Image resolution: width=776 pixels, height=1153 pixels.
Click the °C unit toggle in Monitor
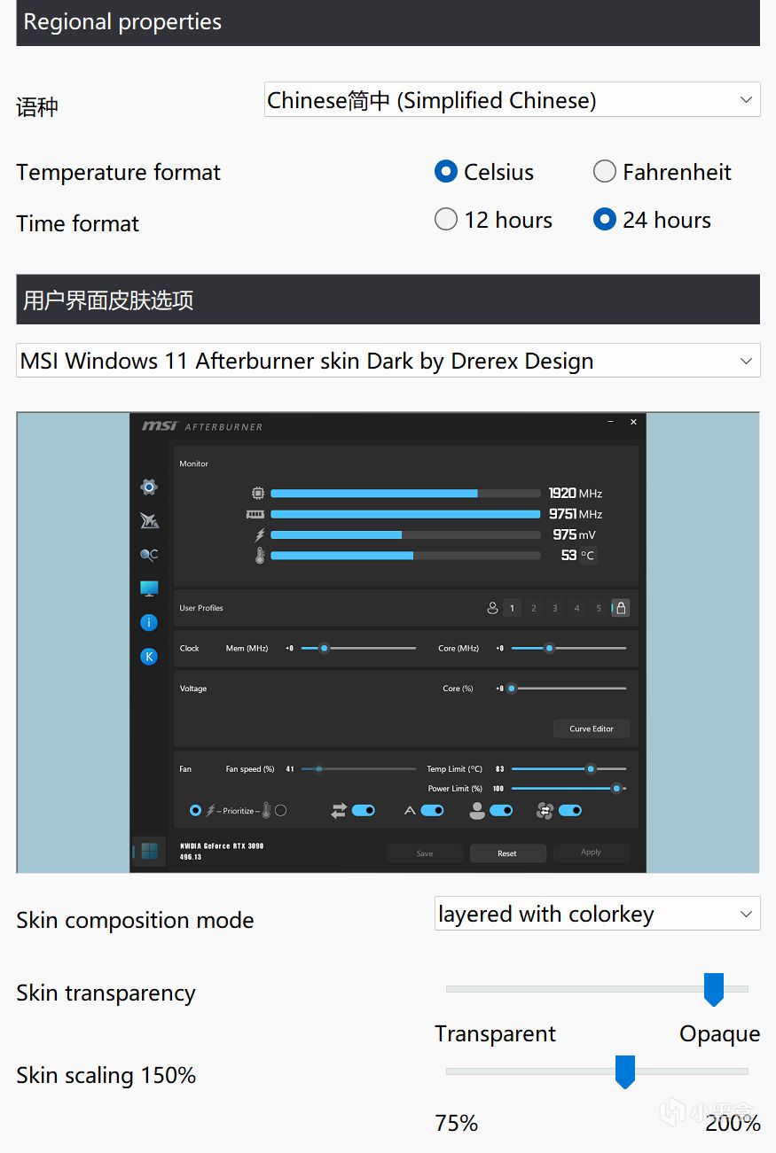[588, 556]
